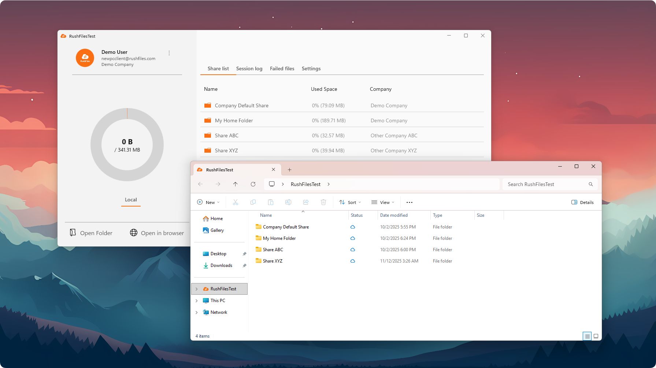
Task: Click the search magnifier icon in Explorer
Action: pyautogui.click(x=591, y=184)
